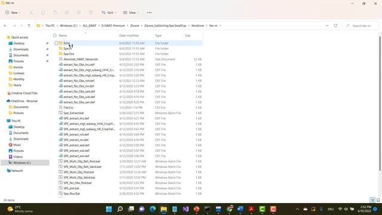Expand the address bar previous locations chevron

[x=327, y=26]
